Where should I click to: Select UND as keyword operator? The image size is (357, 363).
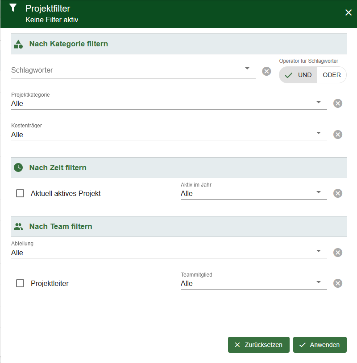[299, 75]
